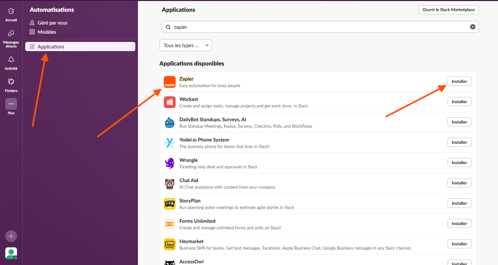Click in the zapier search field
The image size is (498, 265).
pyautogui.click(x=320, y=27)
